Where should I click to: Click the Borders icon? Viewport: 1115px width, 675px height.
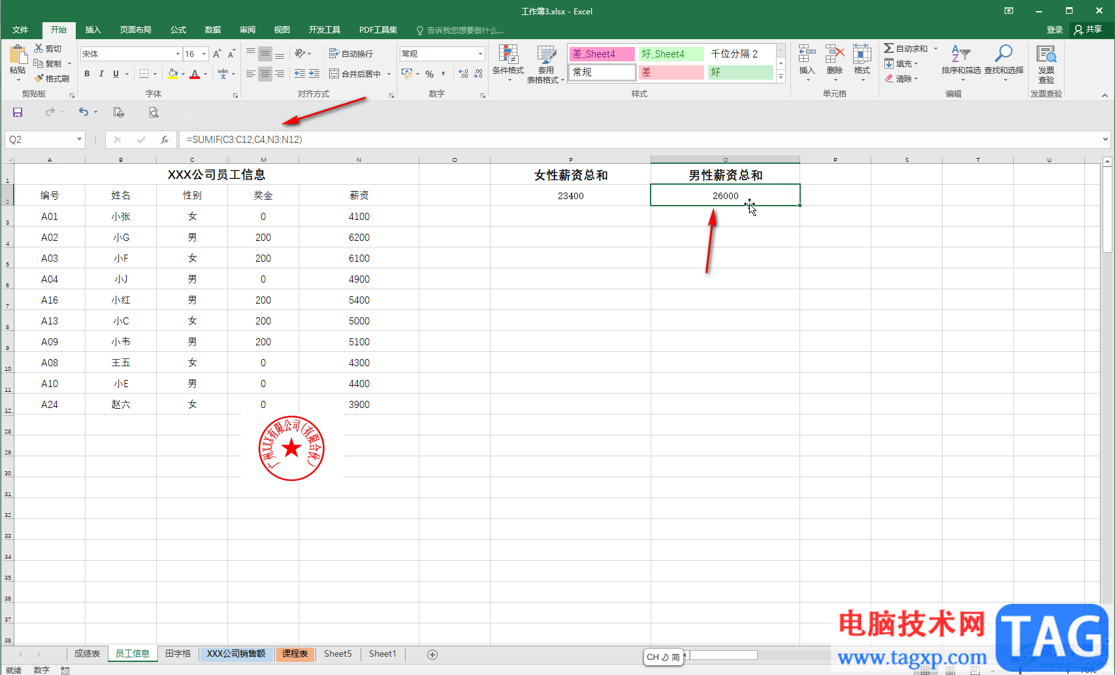point(144,74)
